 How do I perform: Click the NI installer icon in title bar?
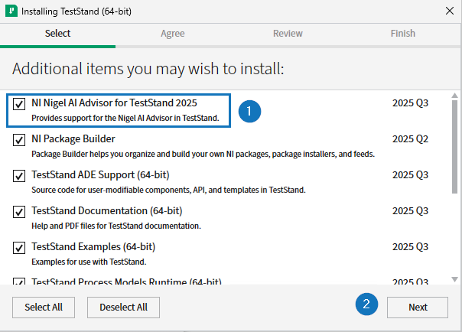(11, 11)
